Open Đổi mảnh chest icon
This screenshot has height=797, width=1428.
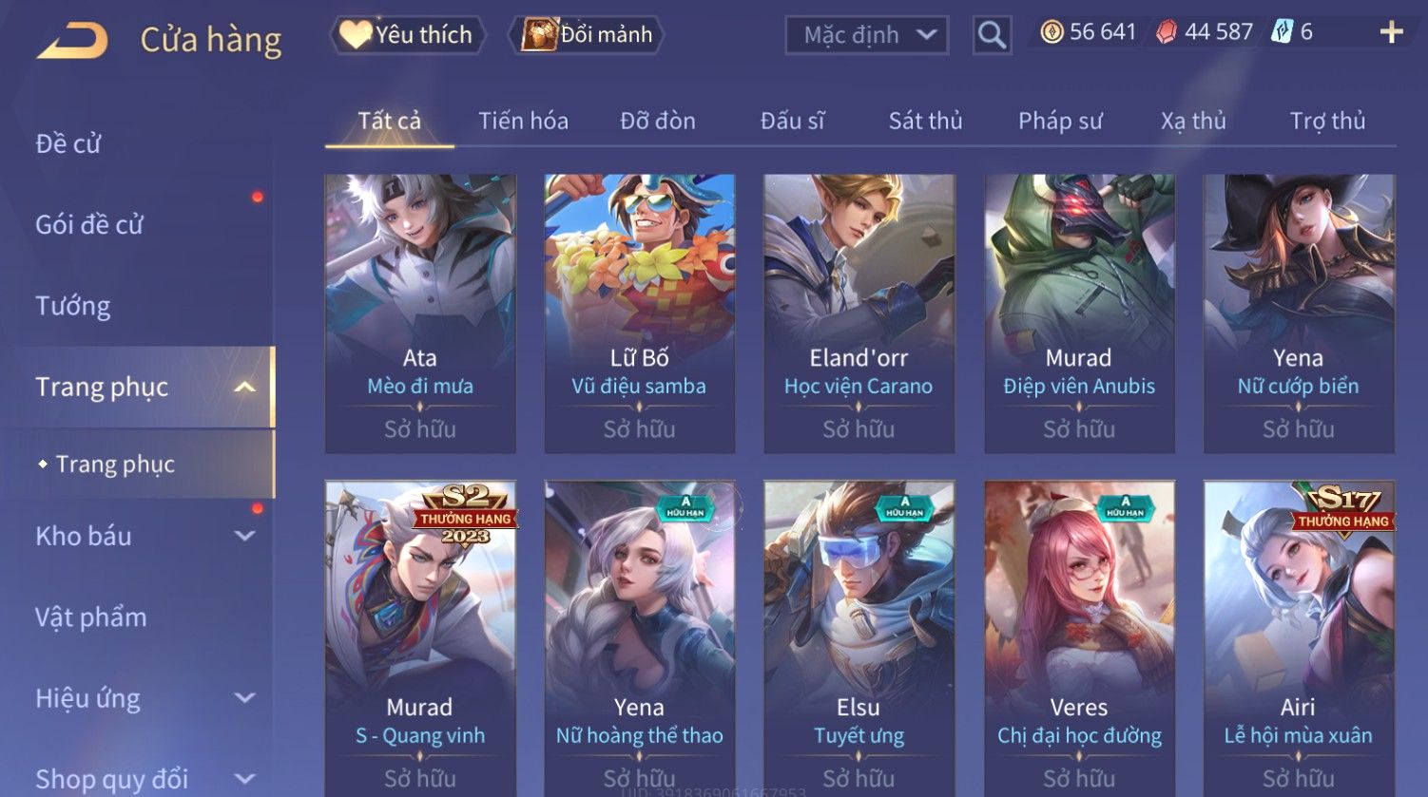538,34
